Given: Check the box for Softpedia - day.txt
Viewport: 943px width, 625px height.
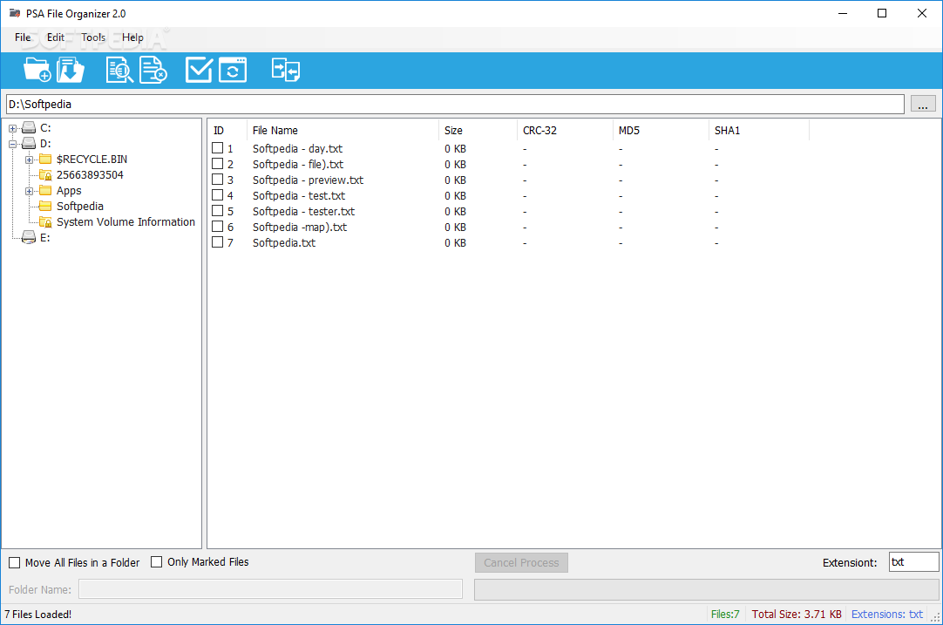Looking at the screenshot, I should click(218, 148).
